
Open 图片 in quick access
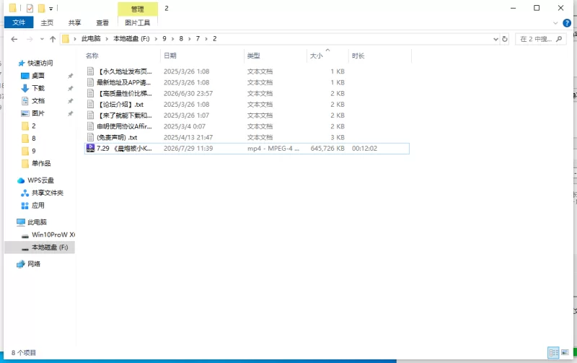[38, 113]
